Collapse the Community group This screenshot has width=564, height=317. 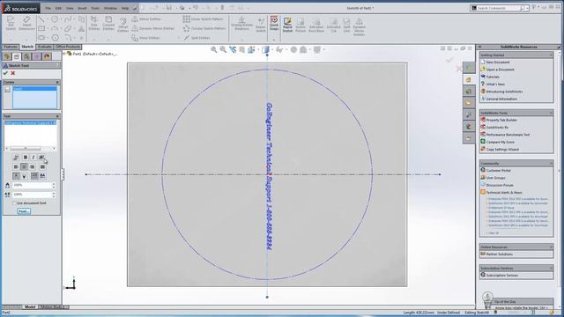551,163
